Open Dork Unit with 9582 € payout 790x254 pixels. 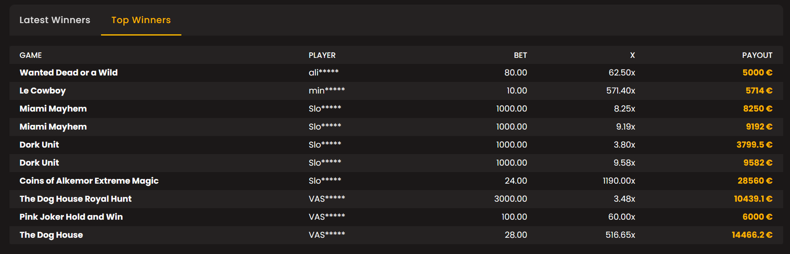pos(39,163)
